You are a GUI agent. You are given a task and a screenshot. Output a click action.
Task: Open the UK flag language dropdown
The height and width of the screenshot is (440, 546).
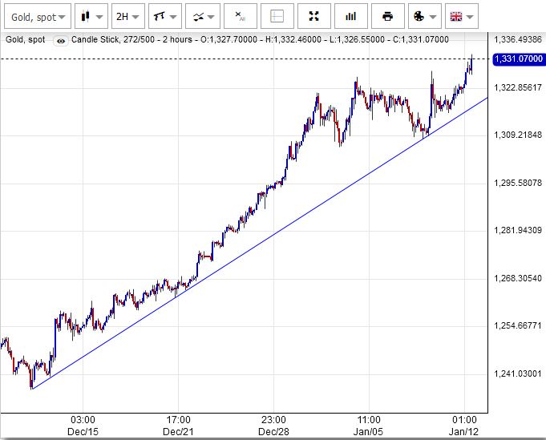460,16
